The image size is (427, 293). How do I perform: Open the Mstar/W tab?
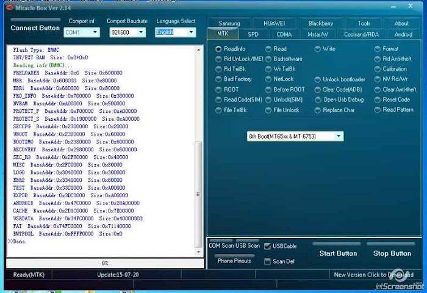318,34
